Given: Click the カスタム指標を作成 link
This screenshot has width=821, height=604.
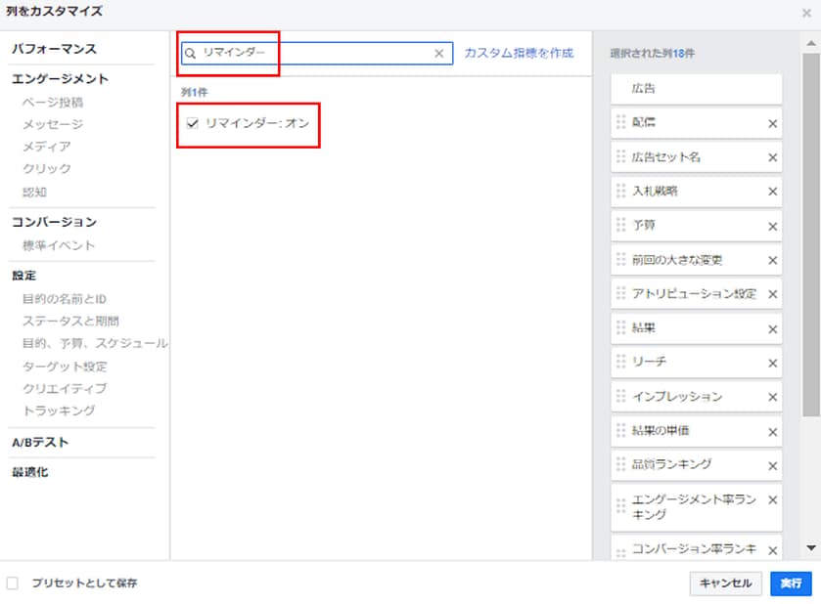Looking at the screenshot, I should pos(519,54).
